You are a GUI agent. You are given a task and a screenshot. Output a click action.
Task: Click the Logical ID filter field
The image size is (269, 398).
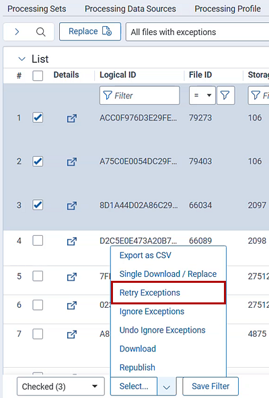pyautogui.click(x=140, y=96)
